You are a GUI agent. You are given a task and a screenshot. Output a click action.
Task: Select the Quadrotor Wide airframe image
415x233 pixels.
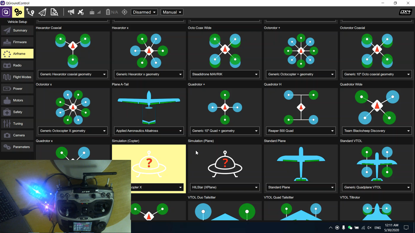[377, 107]
